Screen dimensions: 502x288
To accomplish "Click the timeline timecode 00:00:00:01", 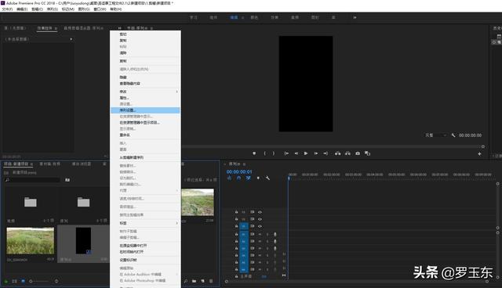I will (x=239, y=171).
